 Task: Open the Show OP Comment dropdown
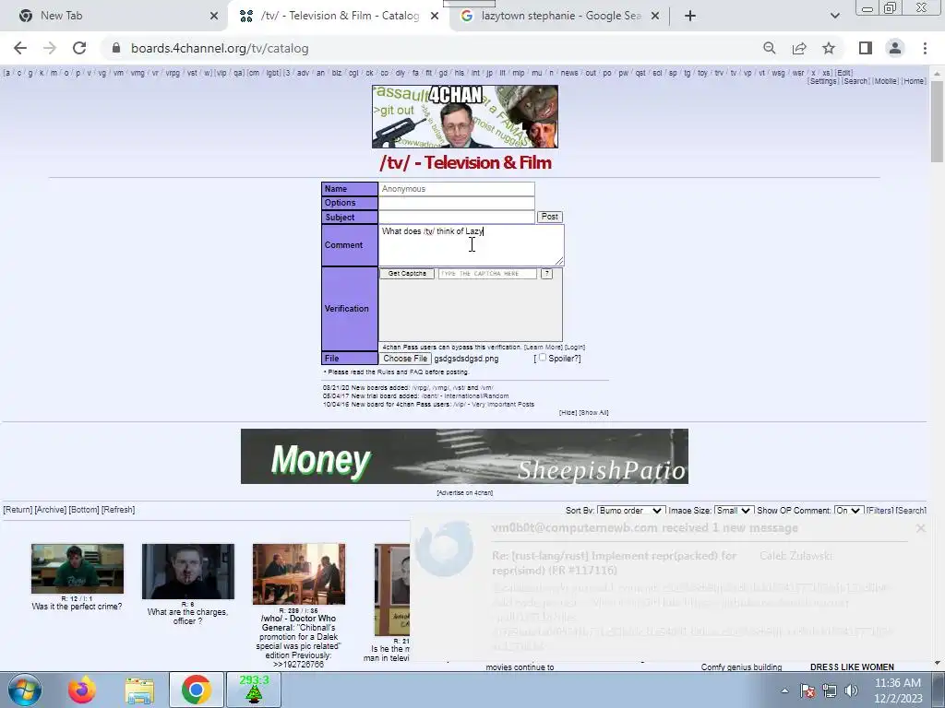(x=849, y=511)
